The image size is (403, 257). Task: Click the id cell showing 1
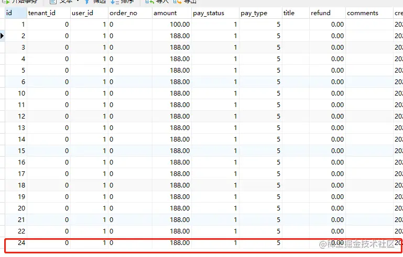[16, 25]
